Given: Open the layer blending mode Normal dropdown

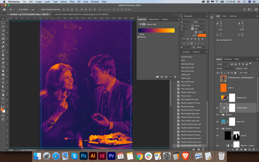Looking at the screenshot, I should pyautogui.click(x=226, y=69).
